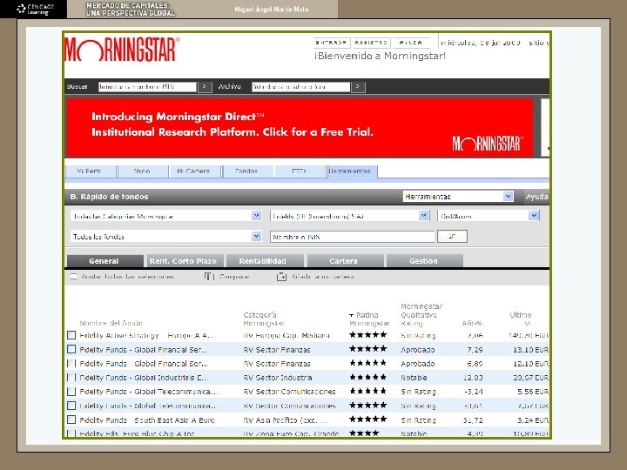Screen dimensions: 627x470
Task: Sort by the Nombre del fondo column header
Action: pos(111,323)
